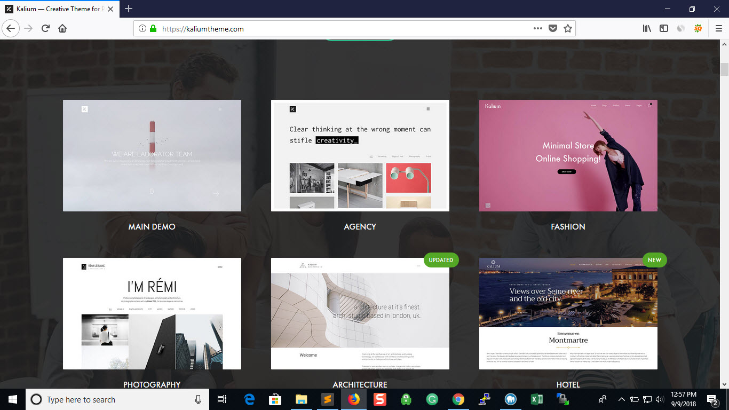The image size is (729, 410).
Task: View the Photography demo preview
Action: (152, 313)
